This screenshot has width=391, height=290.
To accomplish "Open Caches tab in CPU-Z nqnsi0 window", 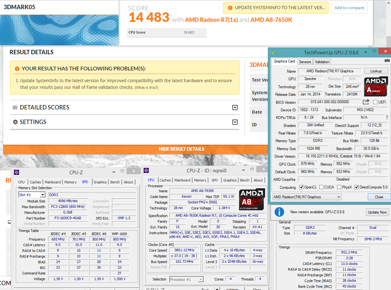I will [165, 180].
